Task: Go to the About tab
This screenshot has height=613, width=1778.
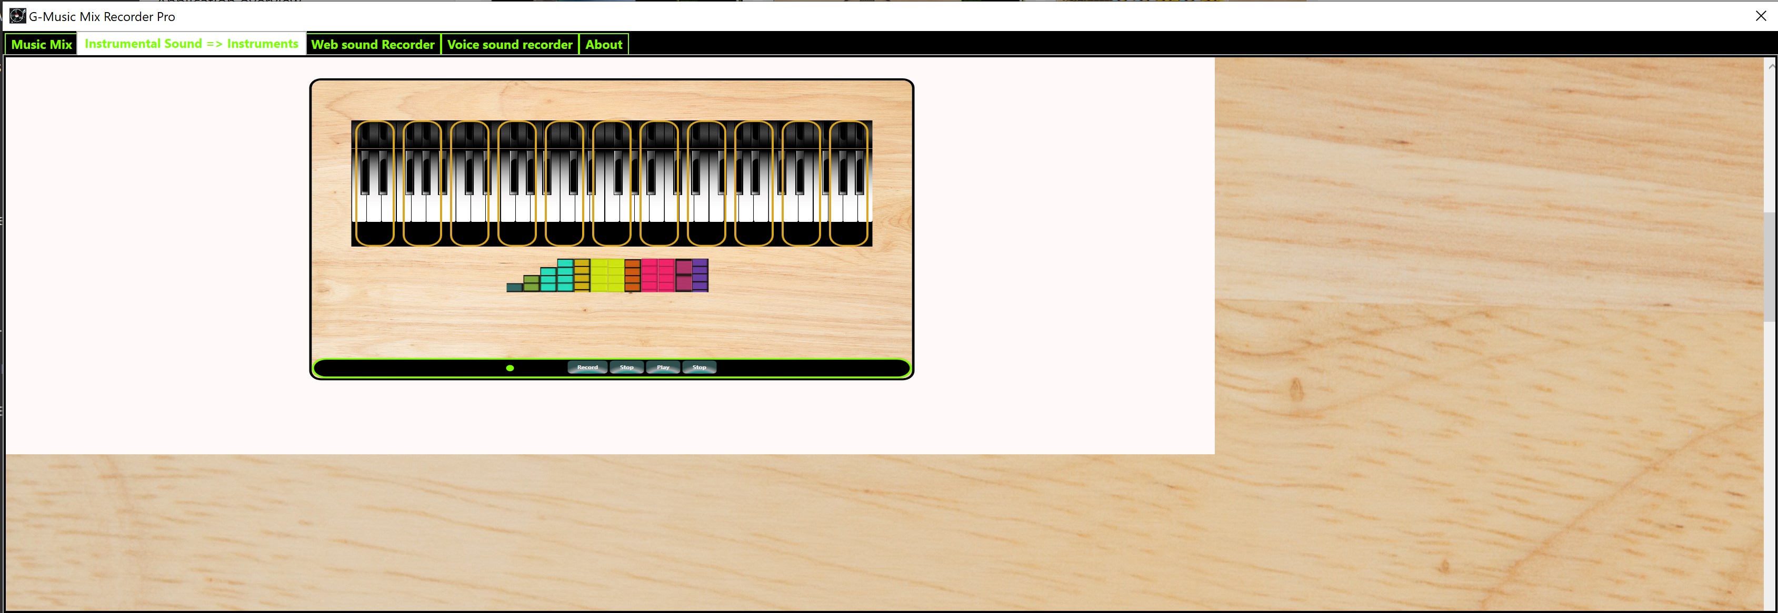Action: 603,44
